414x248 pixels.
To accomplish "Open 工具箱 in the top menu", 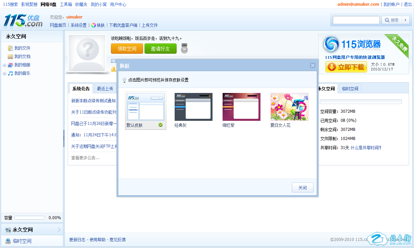I will [66, 4].
